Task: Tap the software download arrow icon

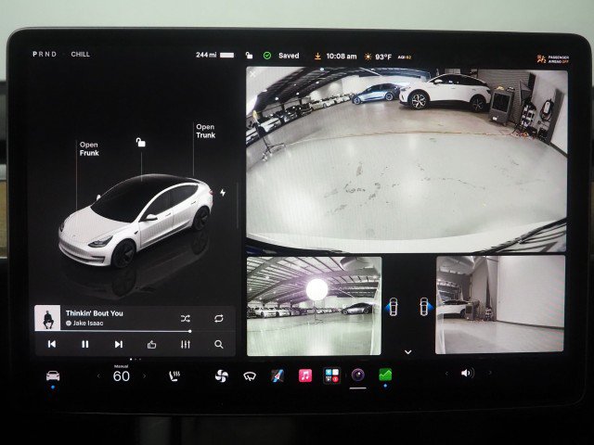Action: click(x=317, y=56)
